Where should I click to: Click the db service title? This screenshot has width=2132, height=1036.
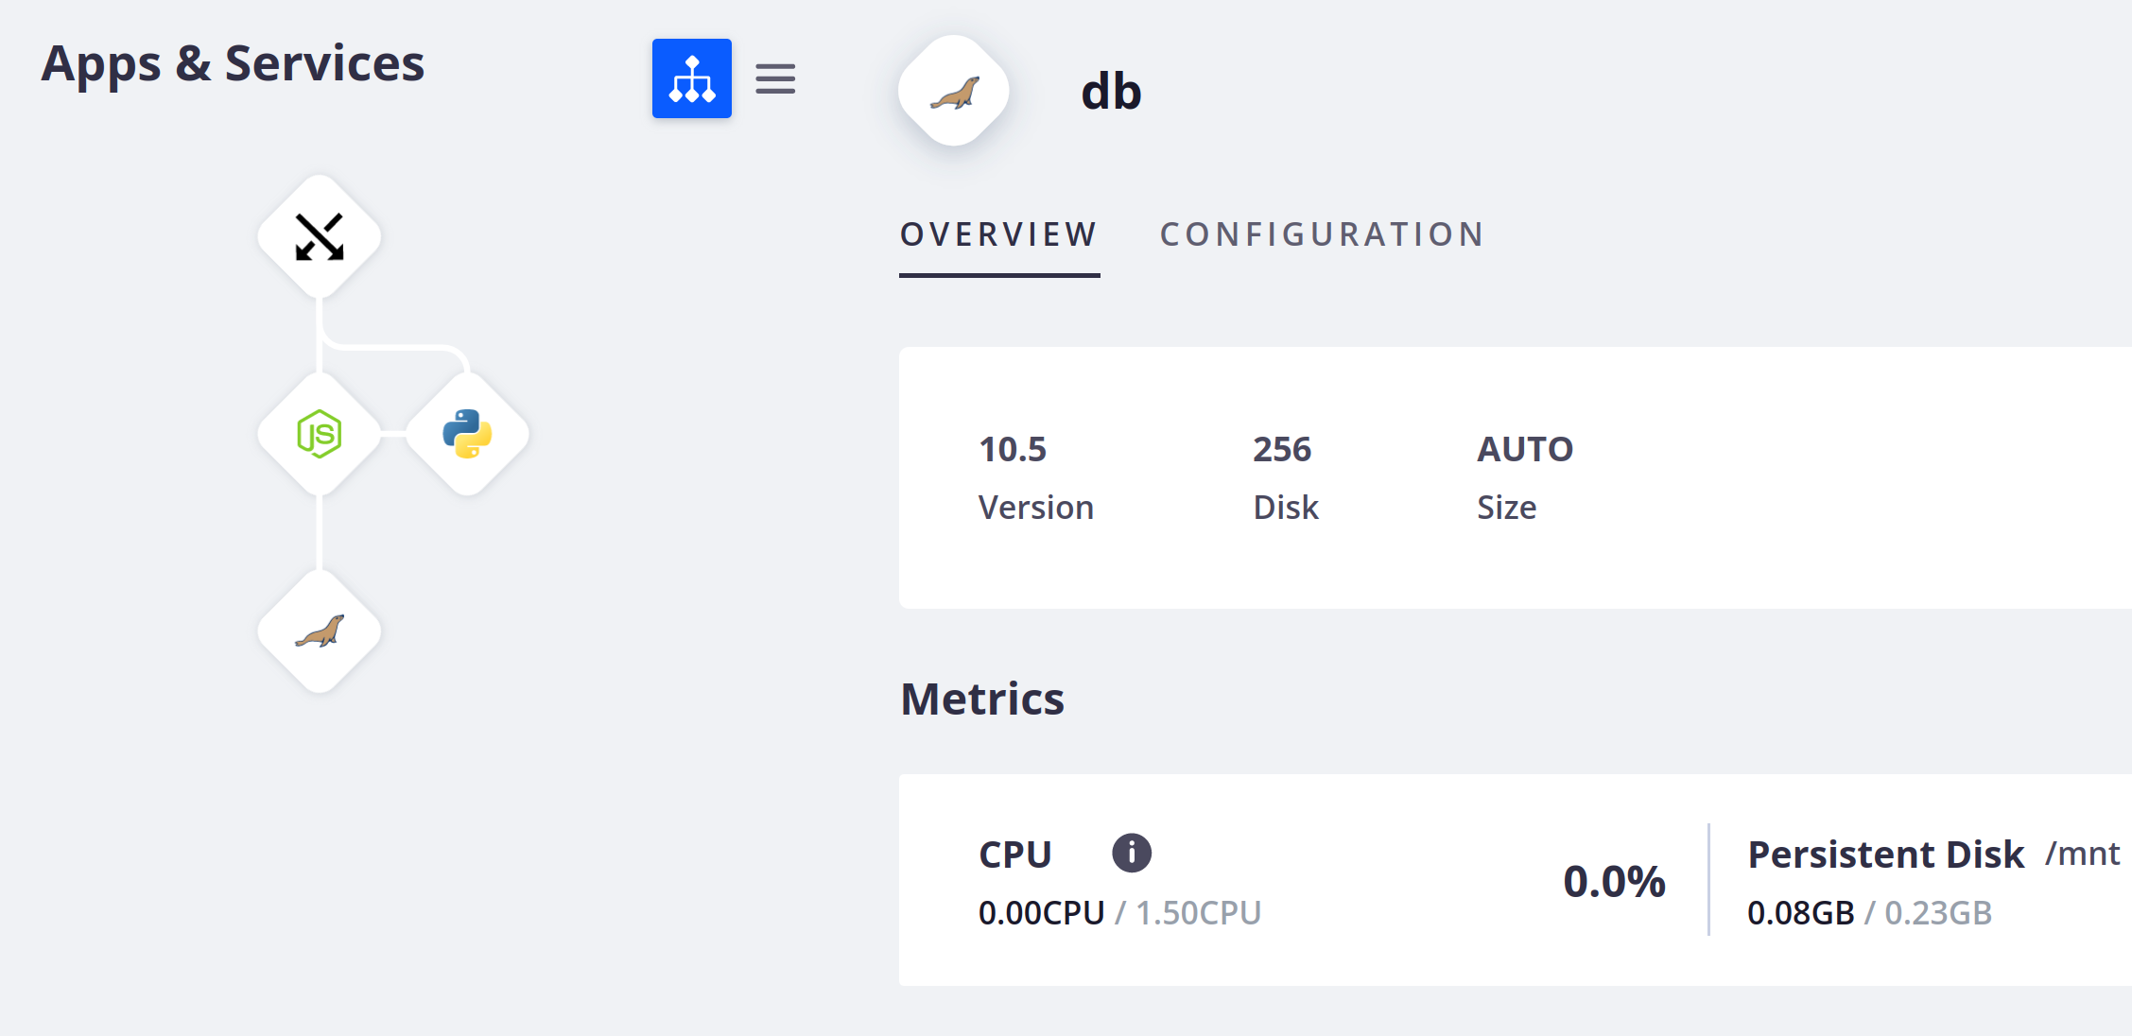click(1110, 91)
